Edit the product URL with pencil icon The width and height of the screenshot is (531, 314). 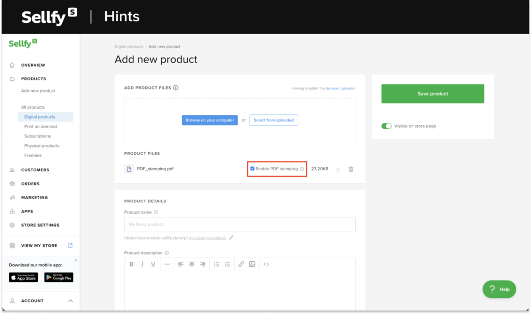point(231,237)
